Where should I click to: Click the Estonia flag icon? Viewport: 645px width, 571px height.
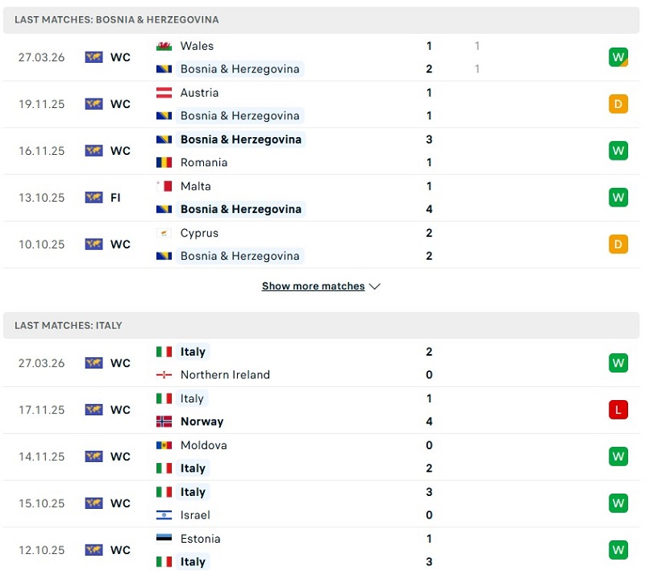click(x=164, y=539)
